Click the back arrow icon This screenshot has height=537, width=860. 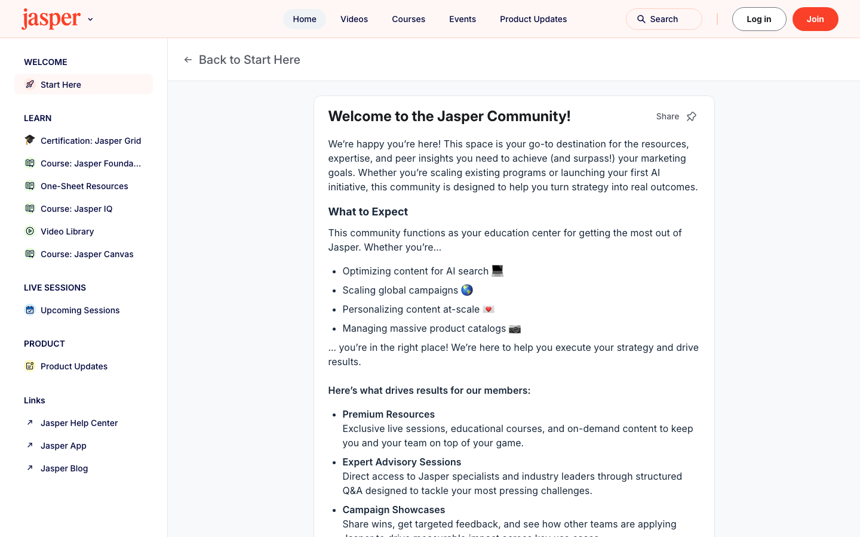tap(188, 60)
